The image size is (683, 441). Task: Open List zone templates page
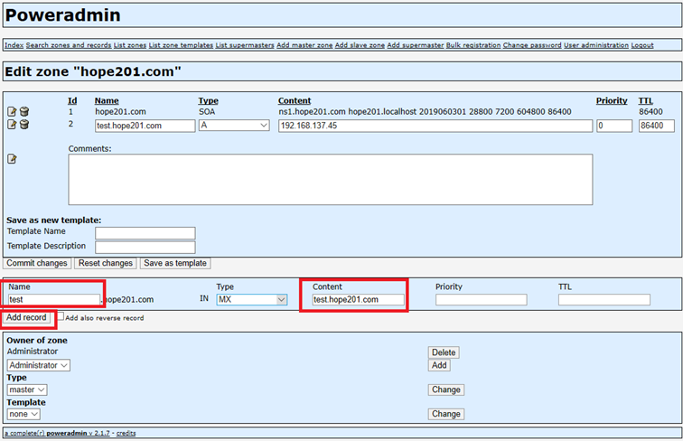[x=181, y=45]
